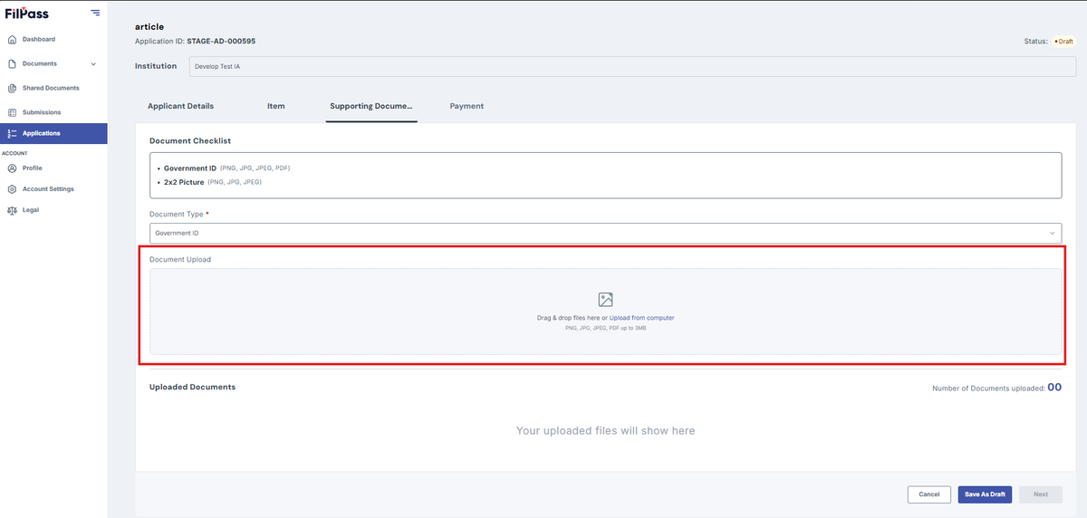1087x518 pixels.
Task: Open Shared Documents sidebar icon
Action: tap(12, 89)
